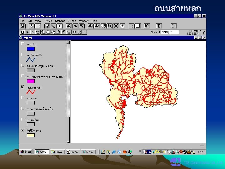Switch to the untitle taskbar button
This screenshot has width=225, height=169.
(x=73, y=152)
